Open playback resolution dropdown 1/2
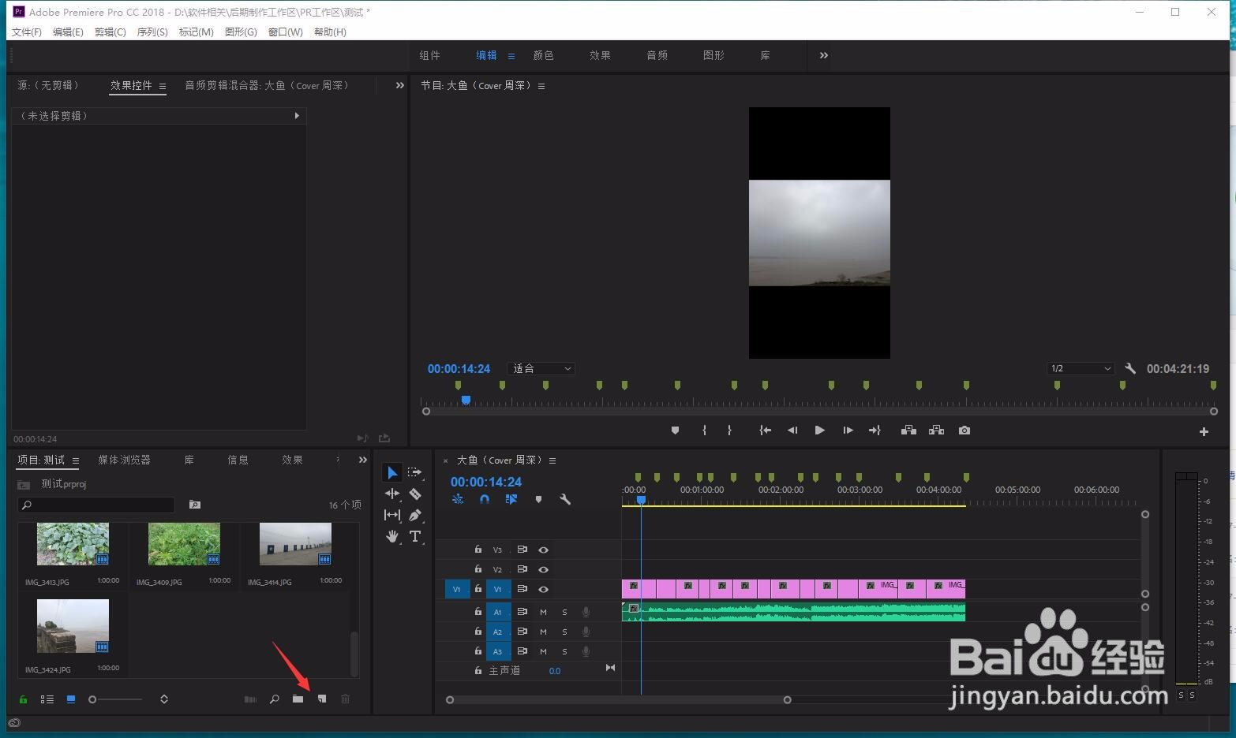 [1081, 368]
